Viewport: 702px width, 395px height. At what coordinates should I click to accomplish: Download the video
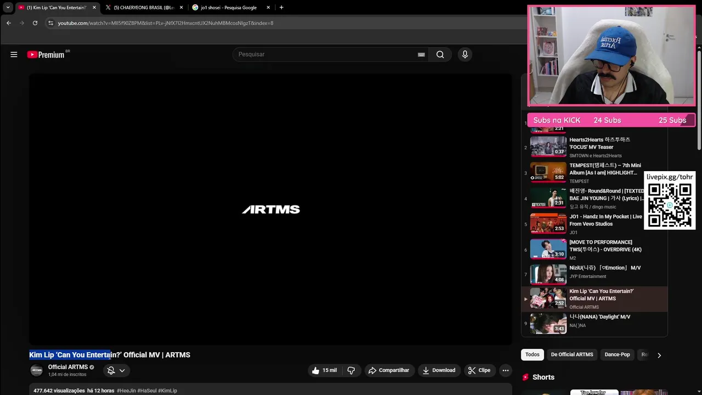point(439,370)
